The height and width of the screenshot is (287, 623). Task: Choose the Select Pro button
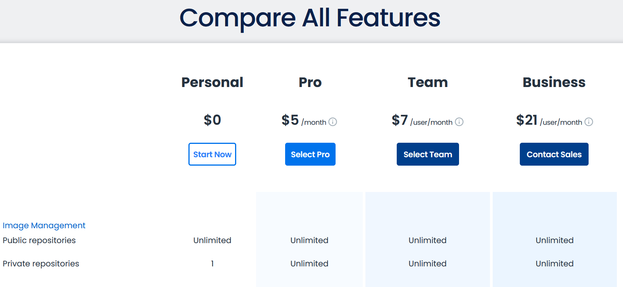click(x=310, y=154)
